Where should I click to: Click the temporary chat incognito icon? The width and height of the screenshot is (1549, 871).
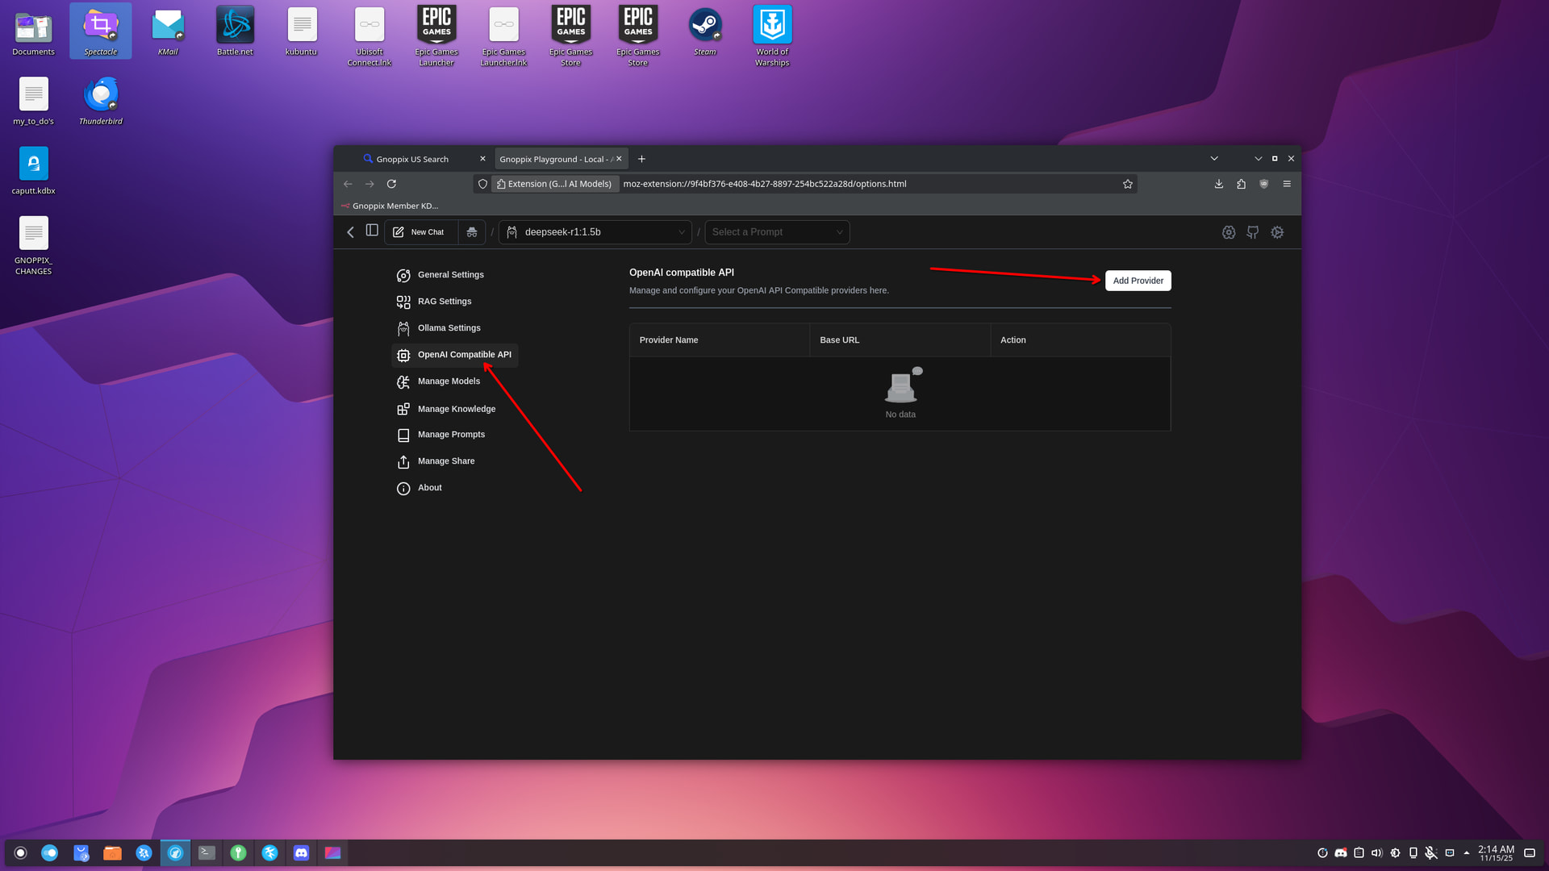tap(472, 232)
